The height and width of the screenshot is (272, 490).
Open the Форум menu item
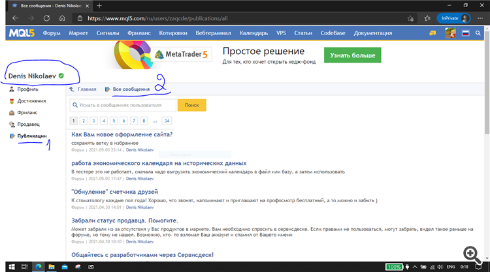(x=52, y=33)
